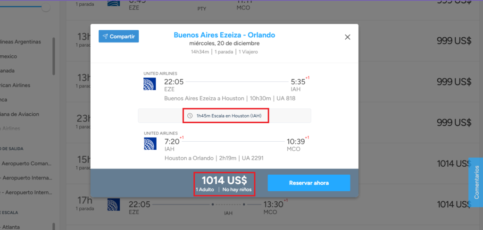Click the airlines filter list scrollbar
Screen dimensions: 483x230
[x=54, y=56]
